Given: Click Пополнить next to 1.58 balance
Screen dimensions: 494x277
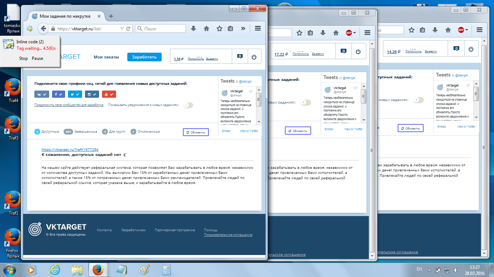Looking at the screenshot, I should click(x=196, y=59).
